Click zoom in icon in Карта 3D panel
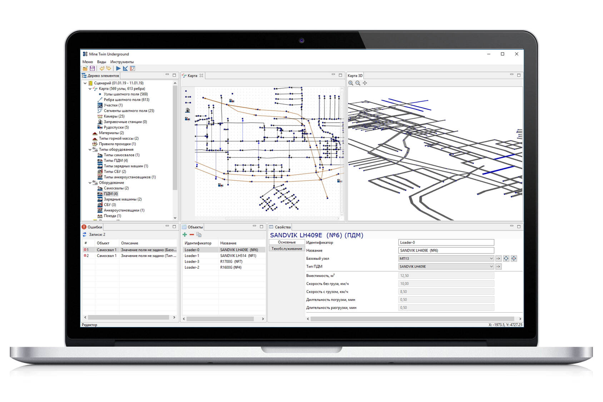 (351, 83)
